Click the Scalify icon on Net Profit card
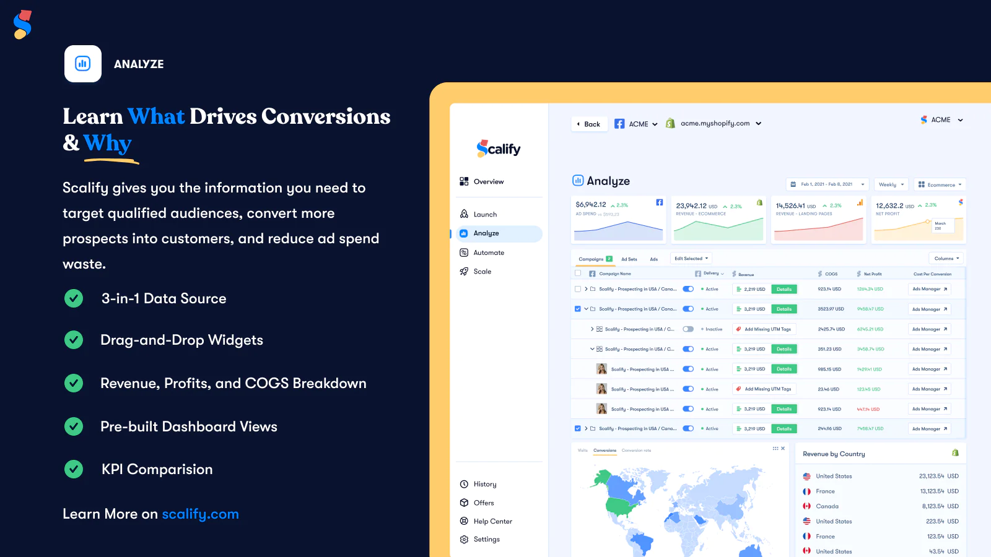Viewport: 991px width, 557px height. [x=961, y=202]
